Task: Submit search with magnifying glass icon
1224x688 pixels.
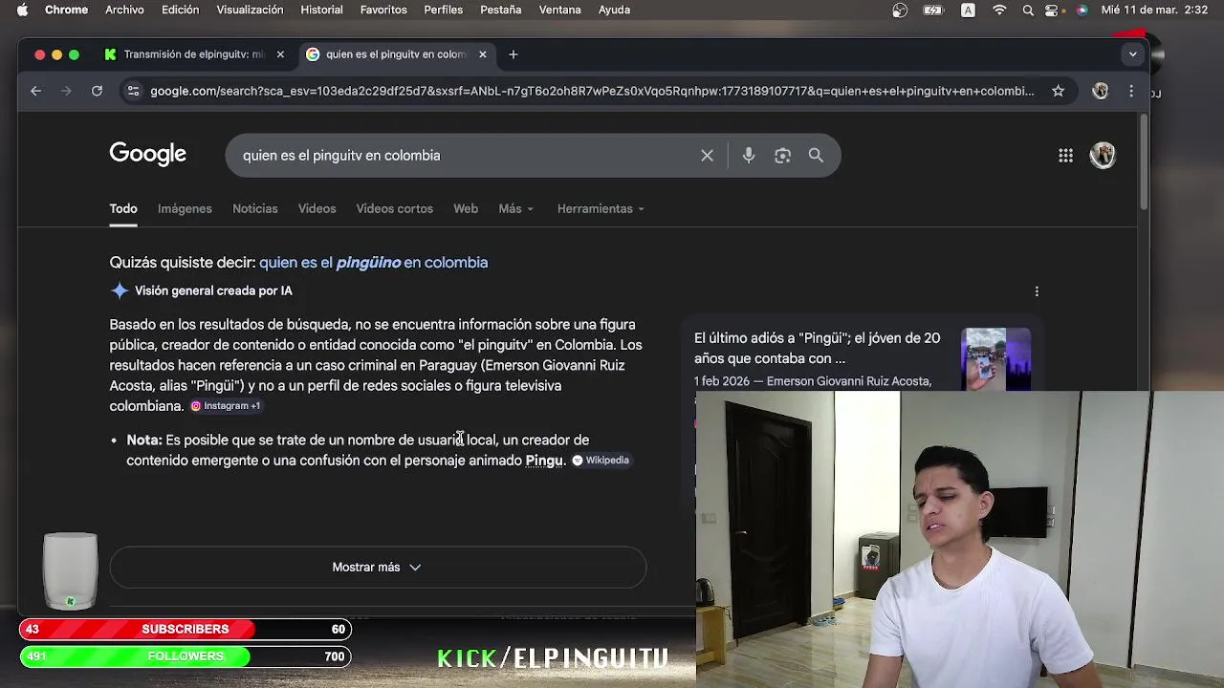Action: point(816,156)
